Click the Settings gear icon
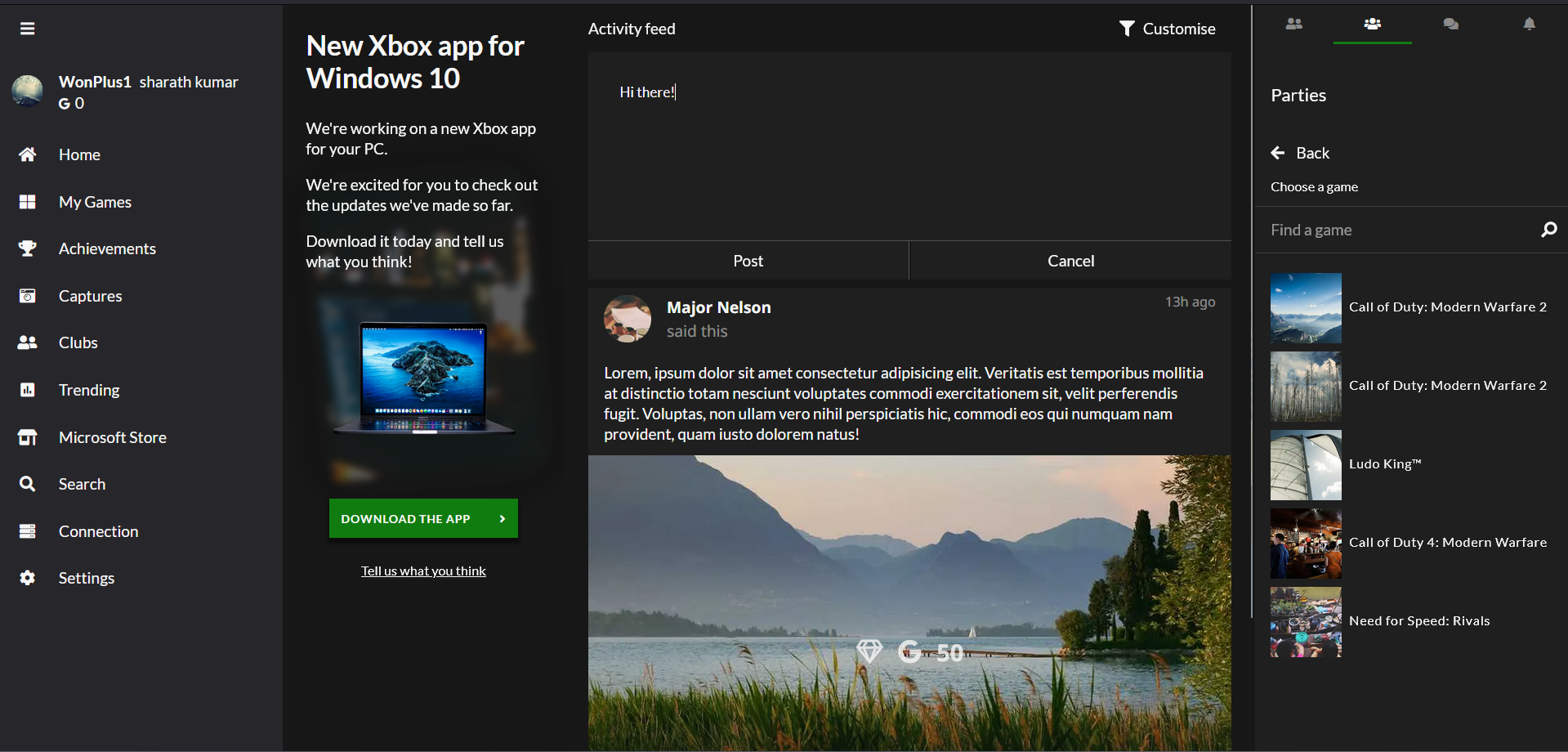Viewport: 1568px width, 752px height. pos(27,578)
